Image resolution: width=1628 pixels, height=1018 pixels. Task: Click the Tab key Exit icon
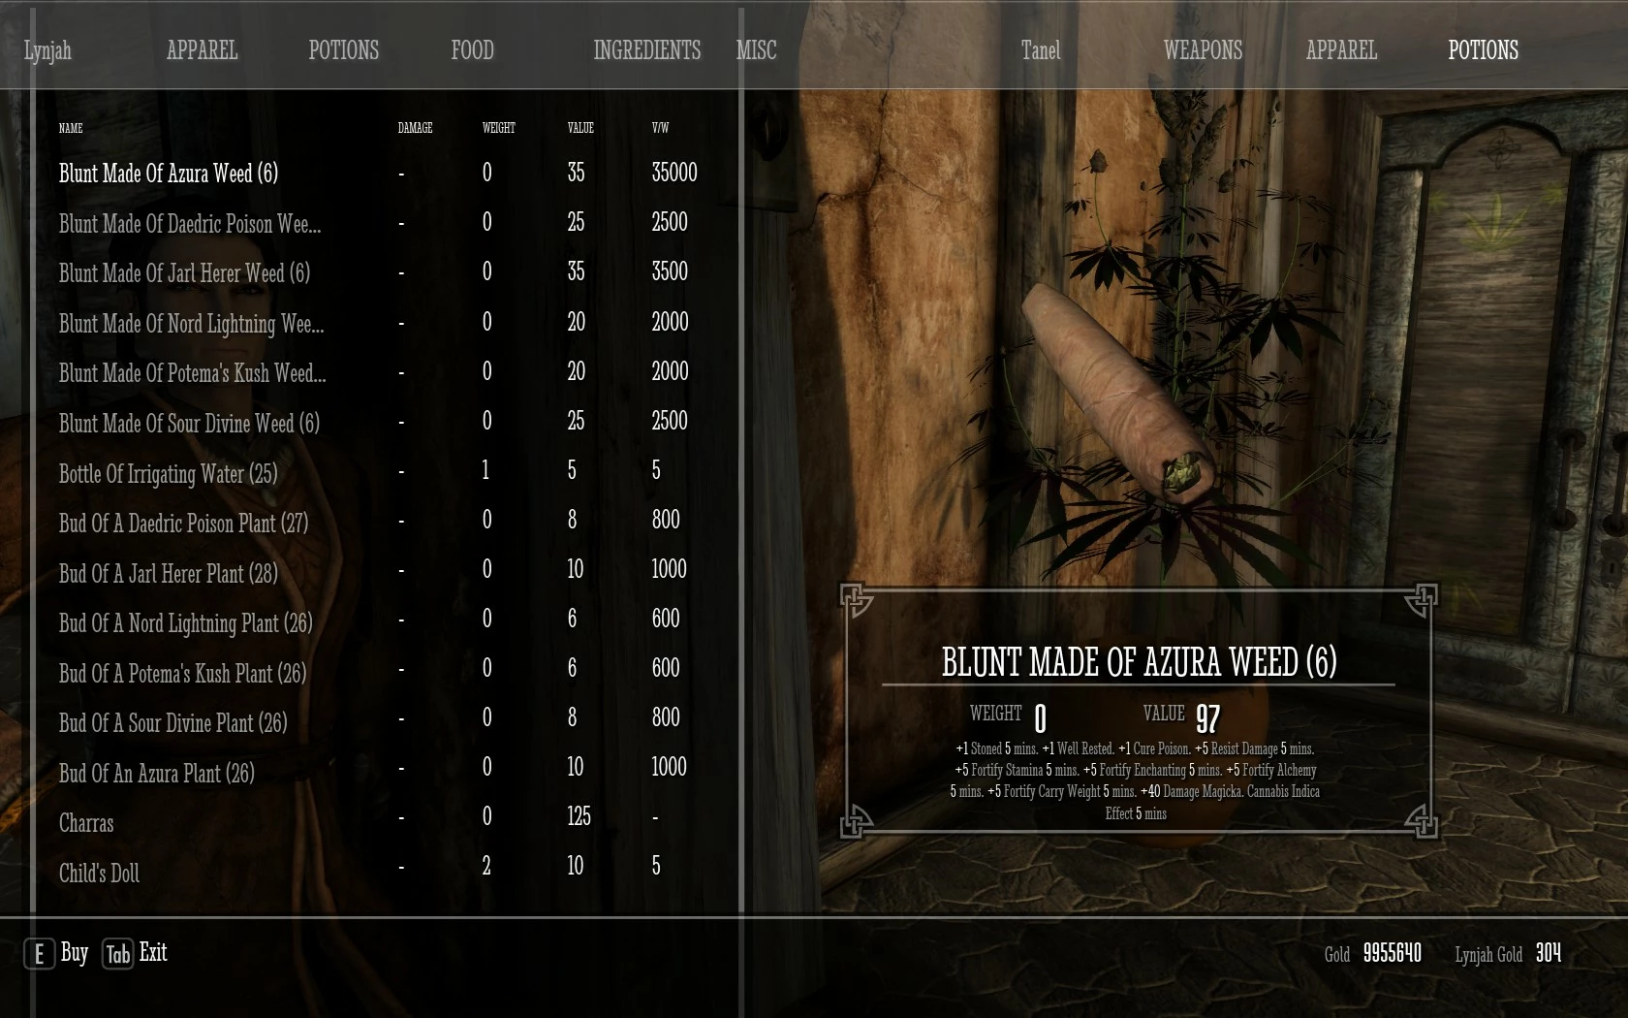click(x=117, y=954)
